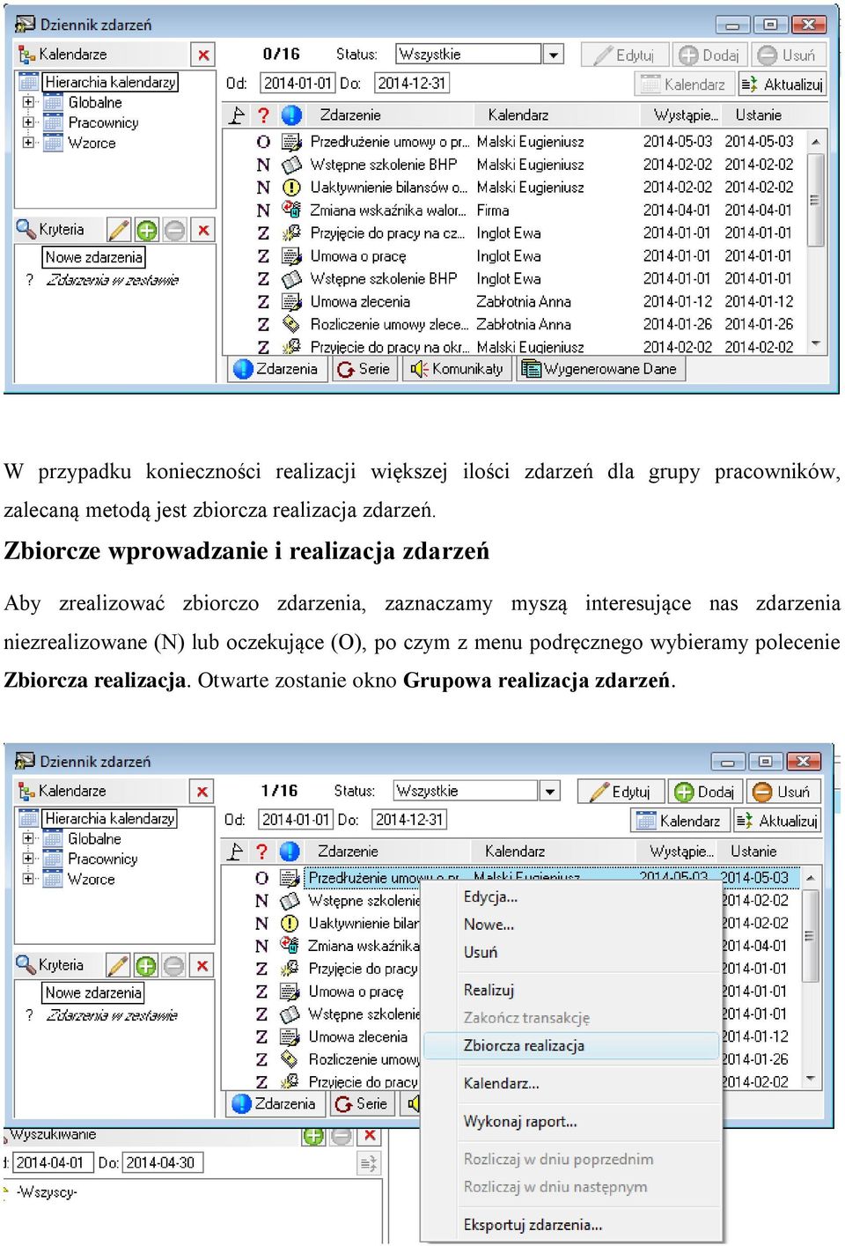Click the red X beside Kryteria in the 0/16 window
This screenshot has height=1246, width=845.
point(203,230)
